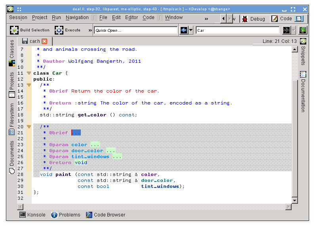The width and height of the screenshot is (315, 228).
Task: Click the icon above the Snippets panel label
Action: (x=303, y=41)
